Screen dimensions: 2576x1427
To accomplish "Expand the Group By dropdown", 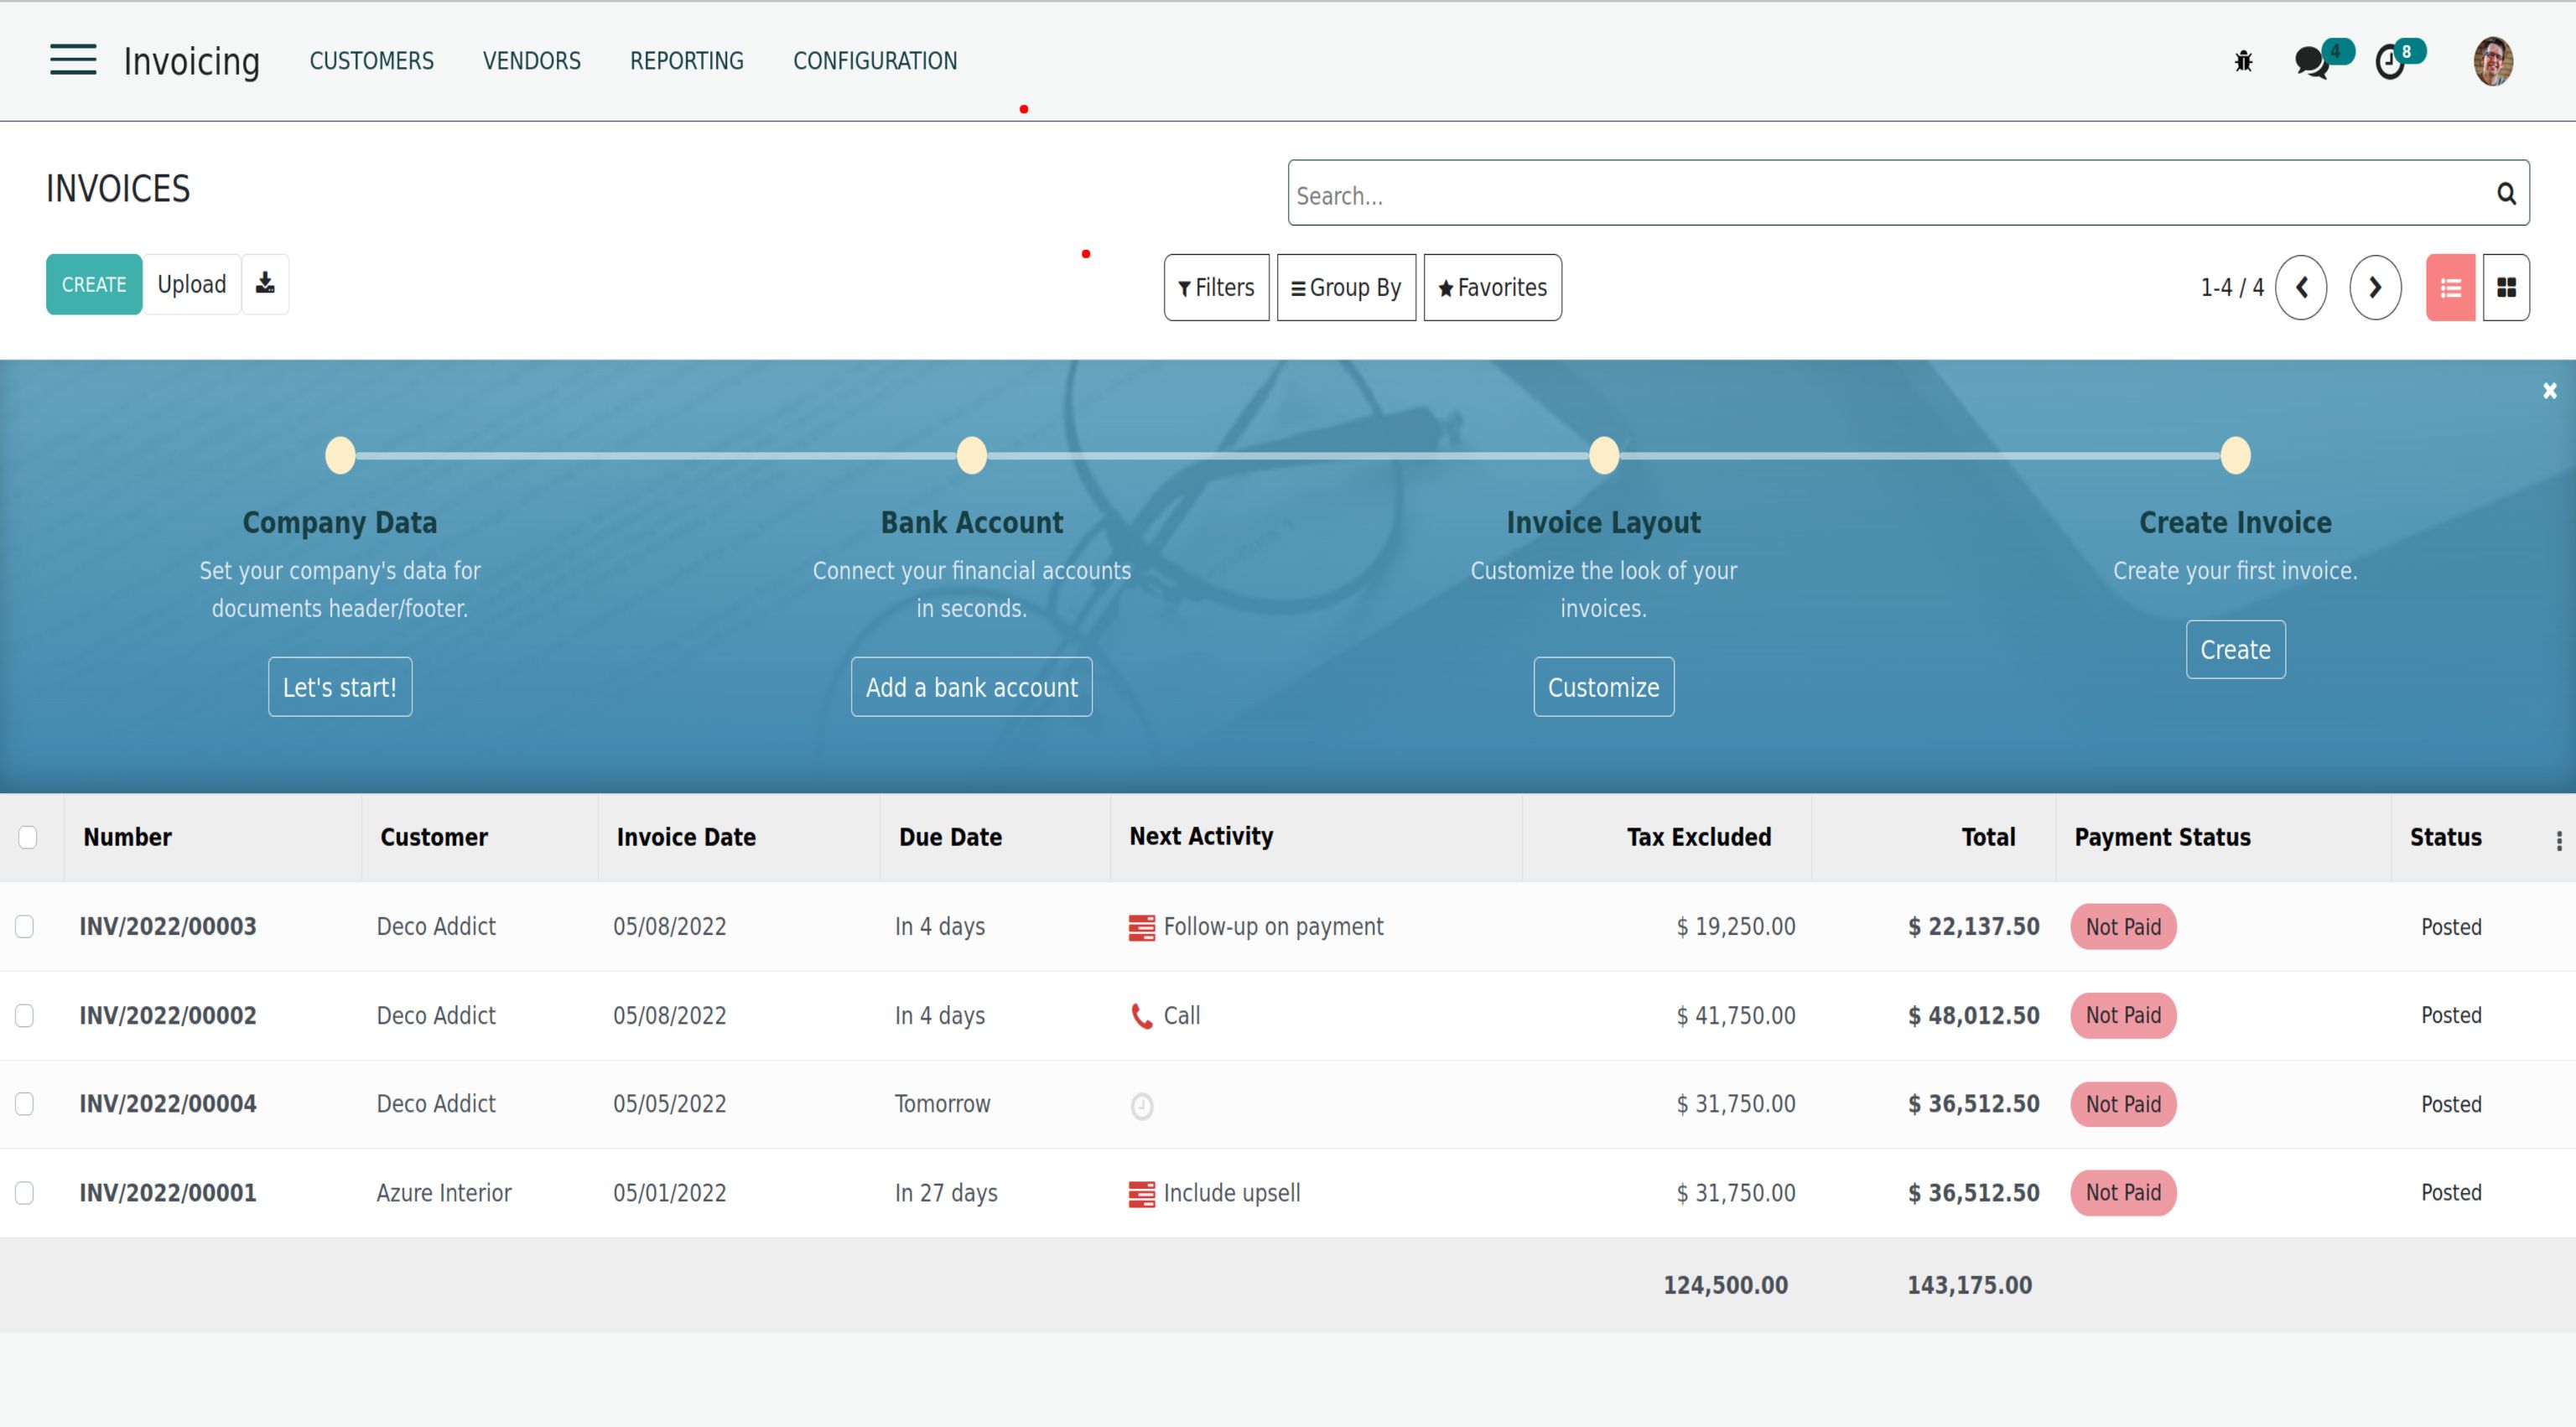I will (1346, 288).
